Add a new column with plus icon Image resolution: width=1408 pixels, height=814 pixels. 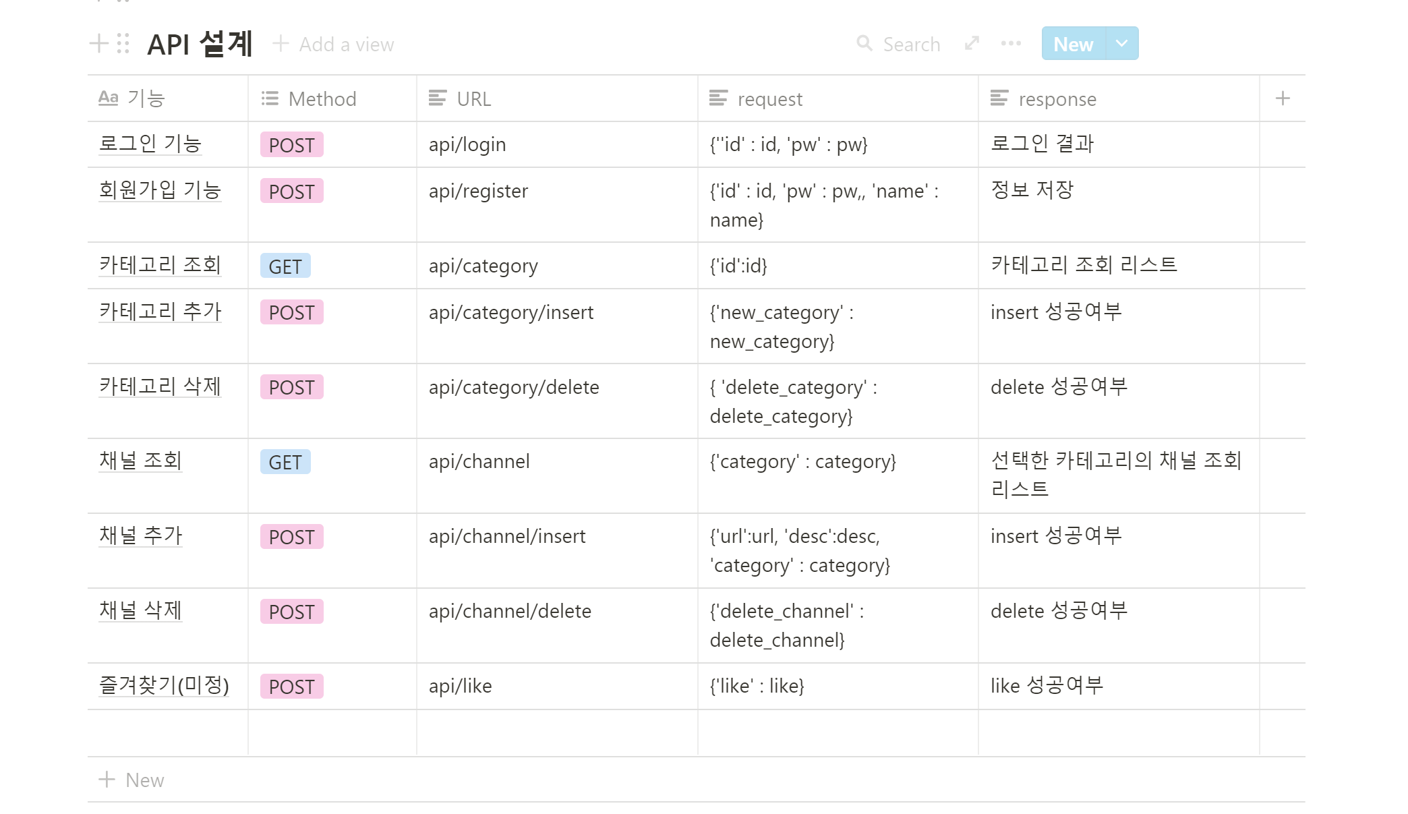click(x=1283, y=98)
